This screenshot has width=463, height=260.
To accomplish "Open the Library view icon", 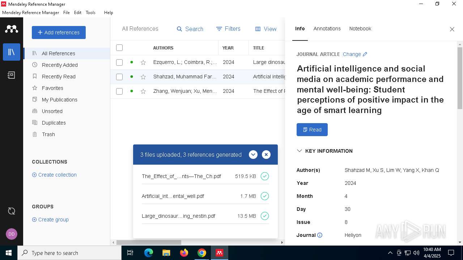I will click(12, 52).
